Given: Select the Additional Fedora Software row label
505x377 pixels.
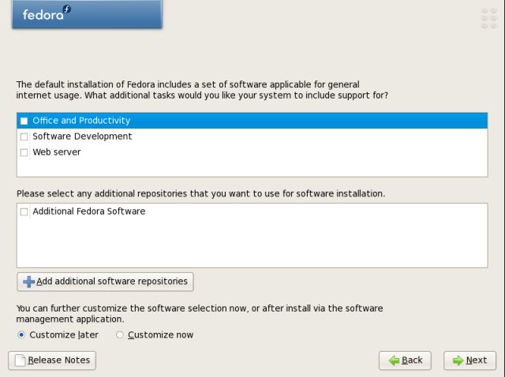Looking at the screenshot, I should [x=89, y=211].
